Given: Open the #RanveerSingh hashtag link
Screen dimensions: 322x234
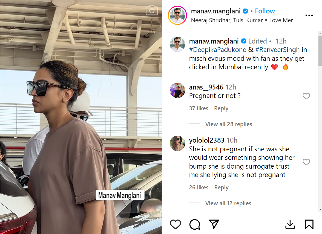Looking at the screenshot, I should [x=277, y=50].
